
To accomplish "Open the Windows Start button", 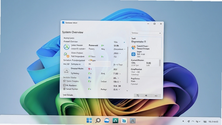I will pos(89,121).
